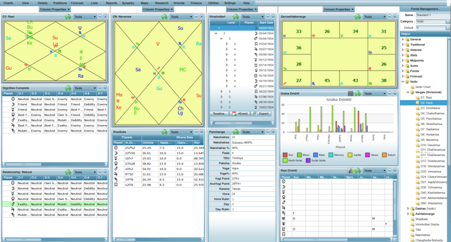Refresh the D9: Navamsa chart panel
The width and height of the screenshot is (451, 242).
tap(164, 17)
